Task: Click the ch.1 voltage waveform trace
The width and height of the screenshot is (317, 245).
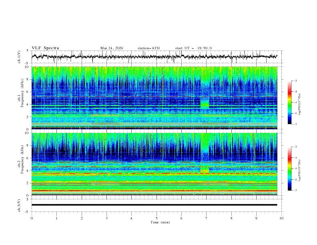Action: click(x=154, y=56)
